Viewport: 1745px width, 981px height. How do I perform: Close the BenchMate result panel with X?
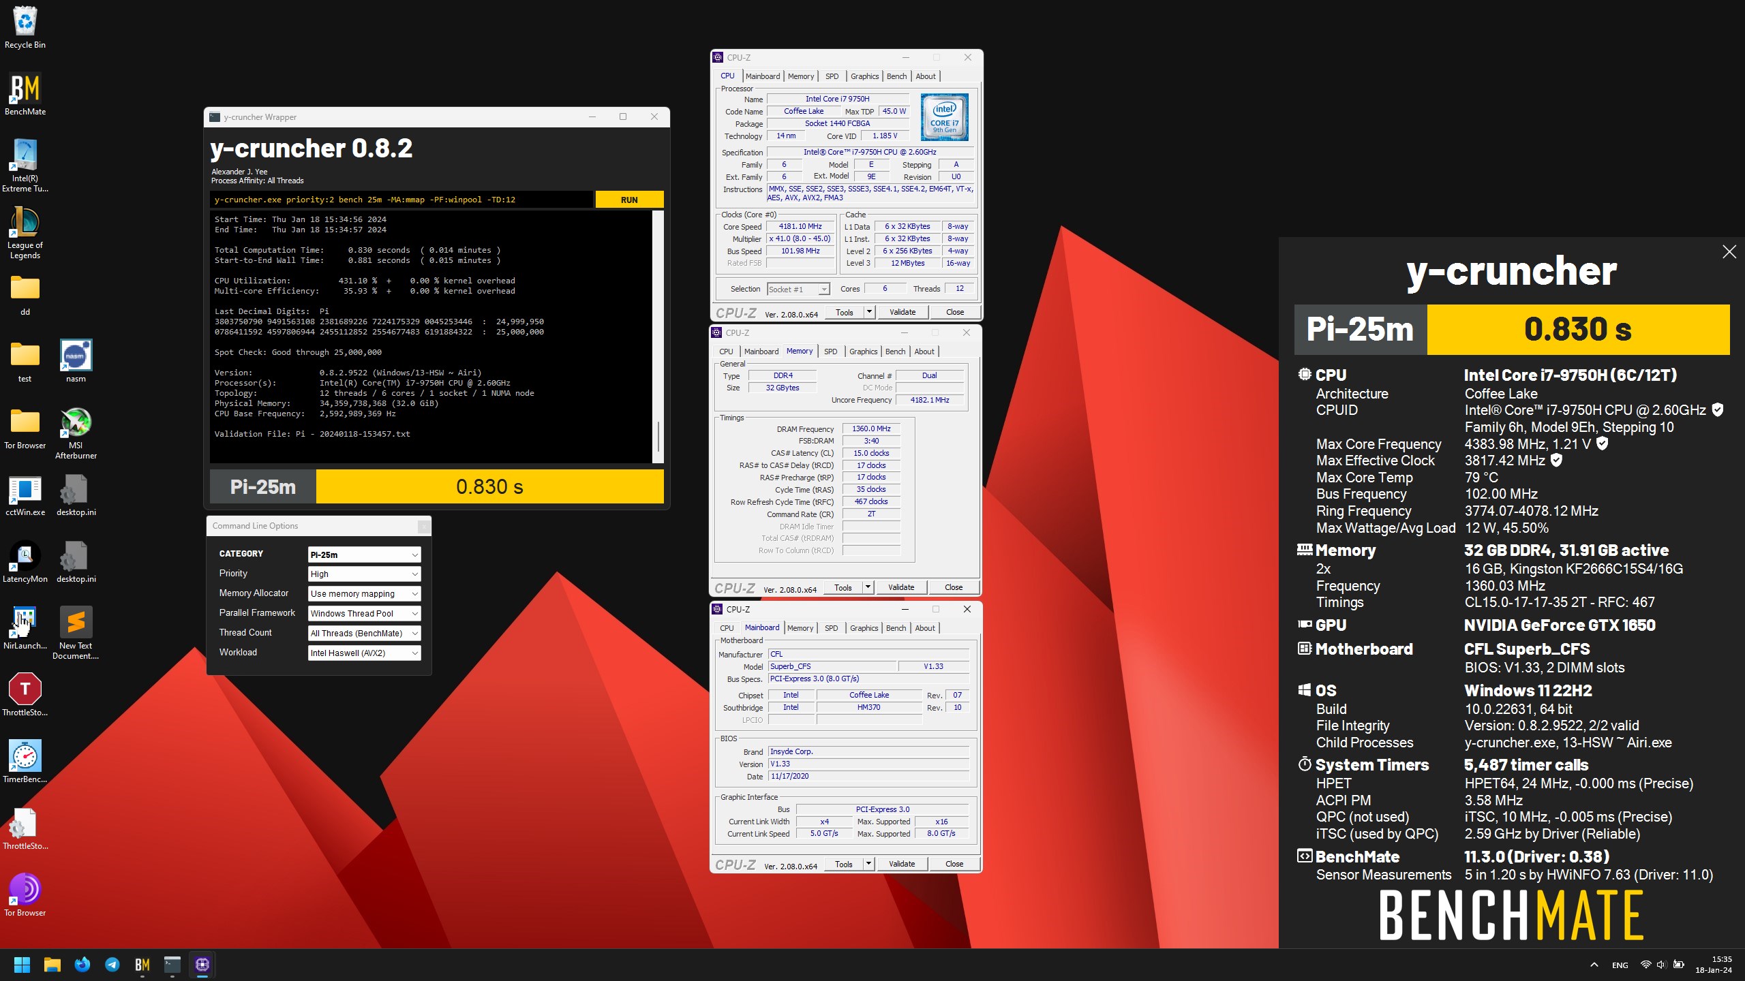pos(1729,252)
